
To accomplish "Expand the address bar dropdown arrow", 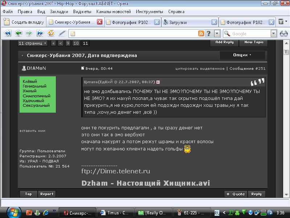I will [217, 34].
